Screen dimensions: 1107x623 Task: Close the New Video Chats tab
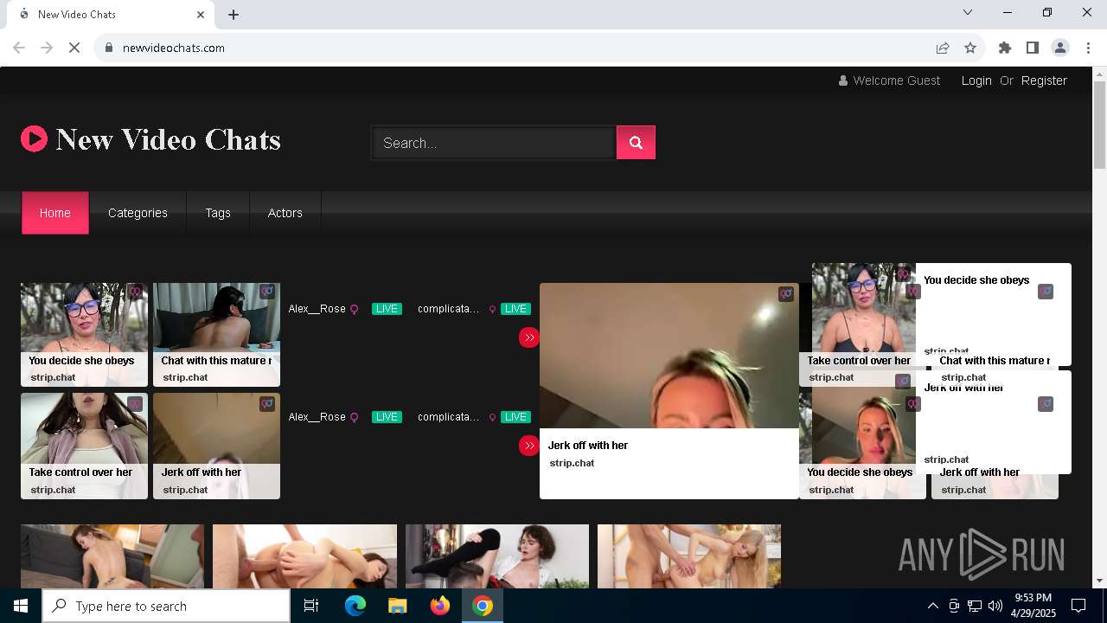click(x=201, y=14)
